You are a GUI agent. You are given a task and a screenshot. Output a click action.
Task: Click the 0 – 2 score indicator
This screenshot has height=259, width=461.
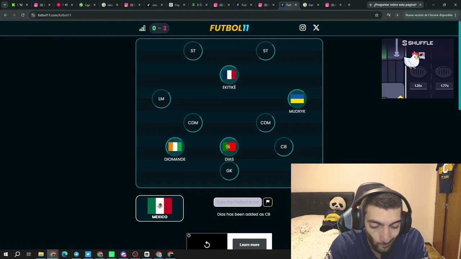point(159,28)
